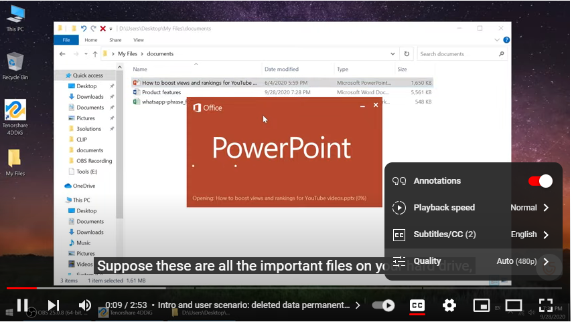Click My Files in the address breadcrumb
Viewport: 572px width, 322px height.
127,54
